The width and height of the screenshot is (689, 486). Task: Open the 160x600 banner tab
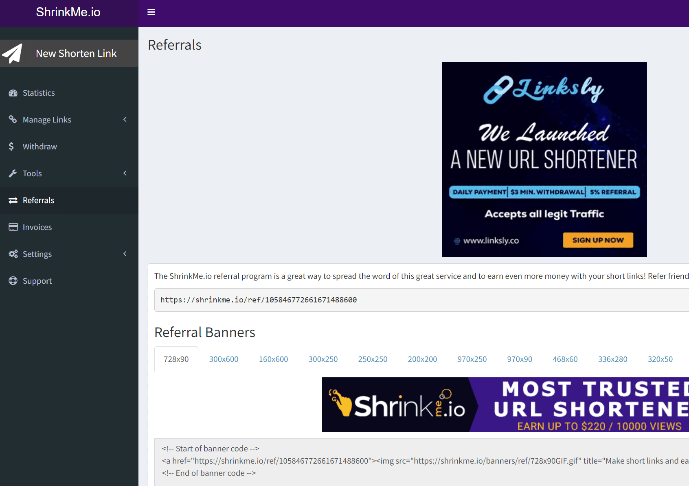click(x=273, y=359)
